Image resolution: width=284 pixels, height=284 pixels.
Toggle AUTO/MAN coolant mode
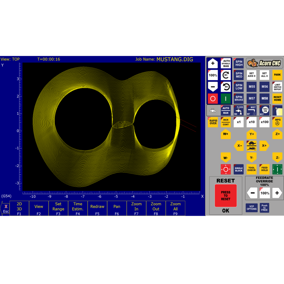(x=226, y=110)
